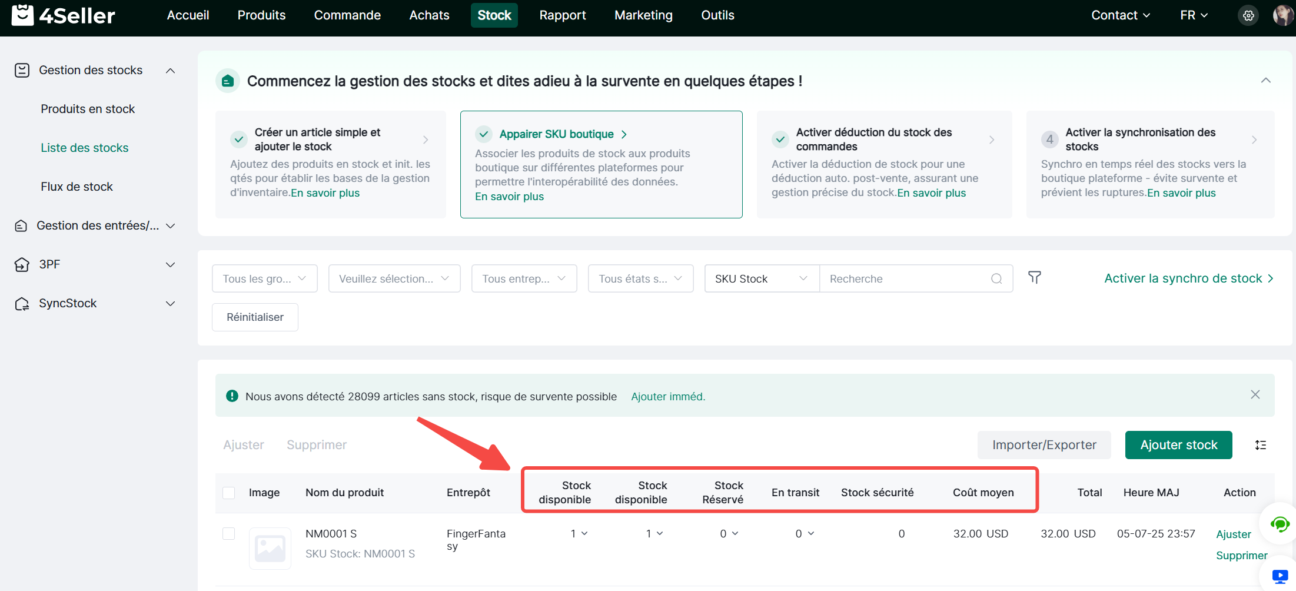Viewport: 1296px width, 591px height.
Task: Click the 4Seller logo
Action: click(x=64, y=15)
